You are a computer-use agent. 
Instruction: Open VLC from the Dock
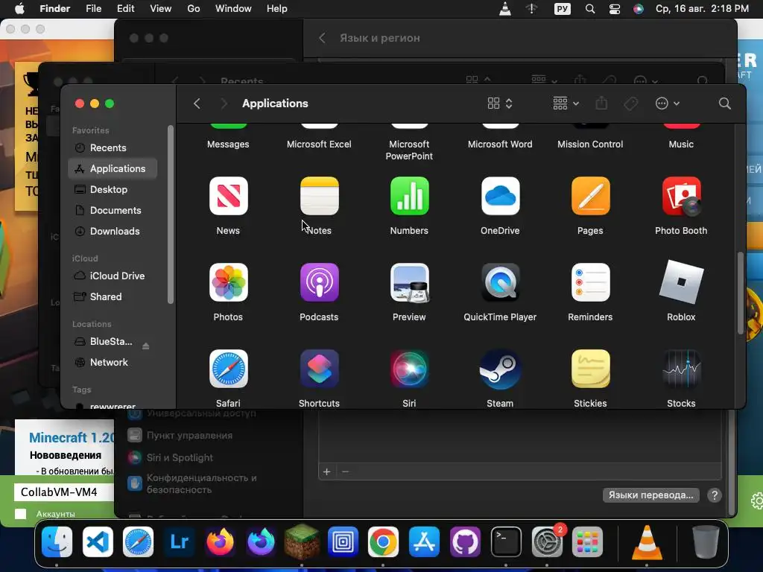(647, 542)
